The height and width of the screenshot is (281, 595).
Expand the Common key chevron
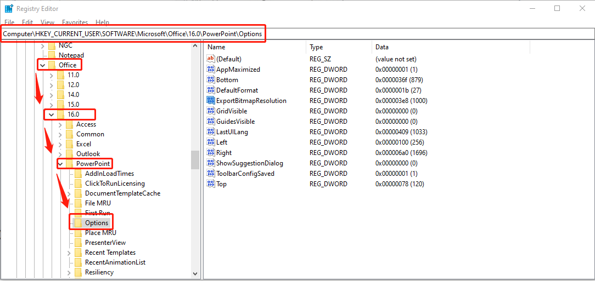[60, 134]
